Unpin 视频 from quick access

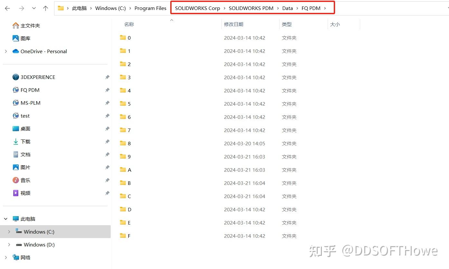(x=107, y=193)
